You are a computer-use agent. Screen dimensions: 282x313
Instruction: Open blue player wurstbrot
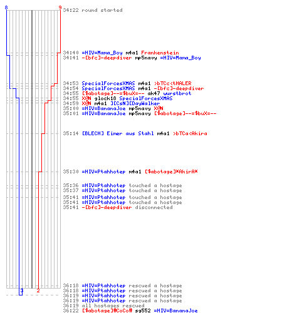pos(177,93)
